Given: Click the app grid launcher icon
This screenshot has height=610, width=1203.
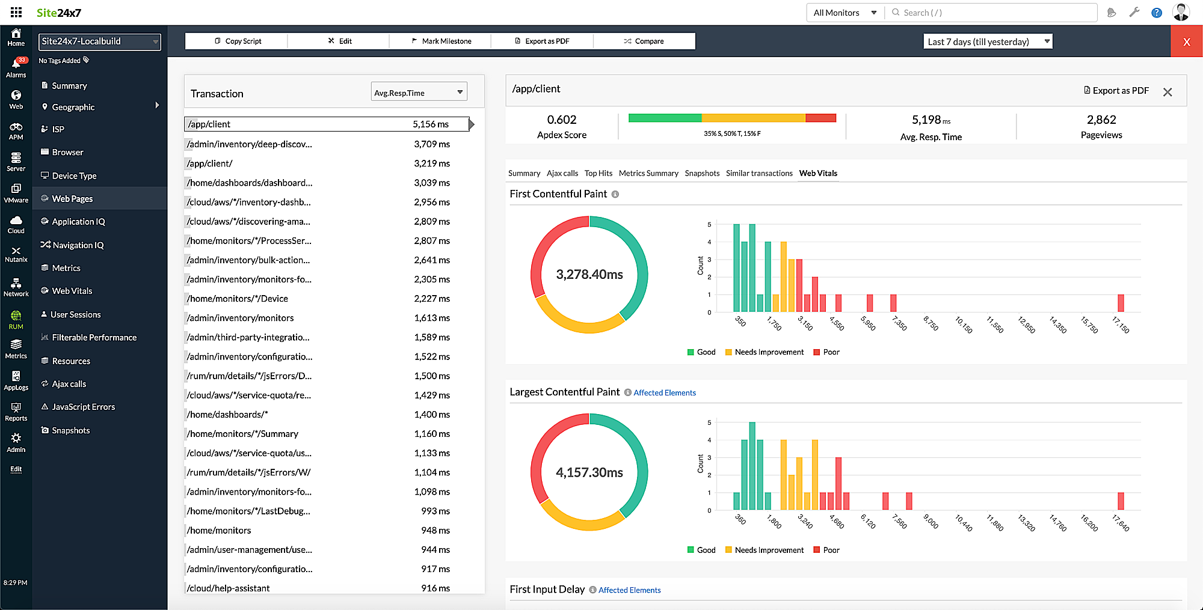Looking at the screenshot, I should point(16,13).
